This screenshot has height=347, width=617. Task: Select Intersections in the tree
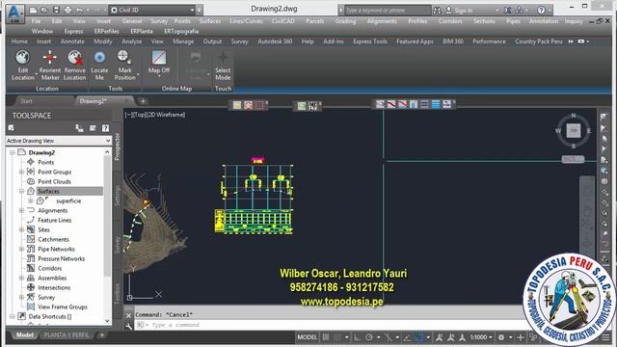[x=54, y=287]
